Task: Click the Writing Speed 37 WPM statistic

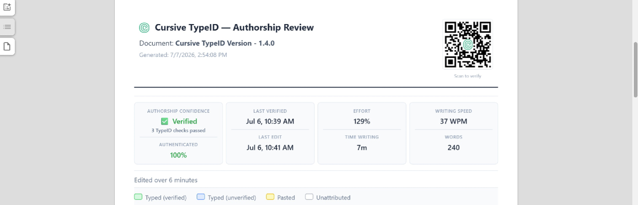Action: click(x=454, y=121)
